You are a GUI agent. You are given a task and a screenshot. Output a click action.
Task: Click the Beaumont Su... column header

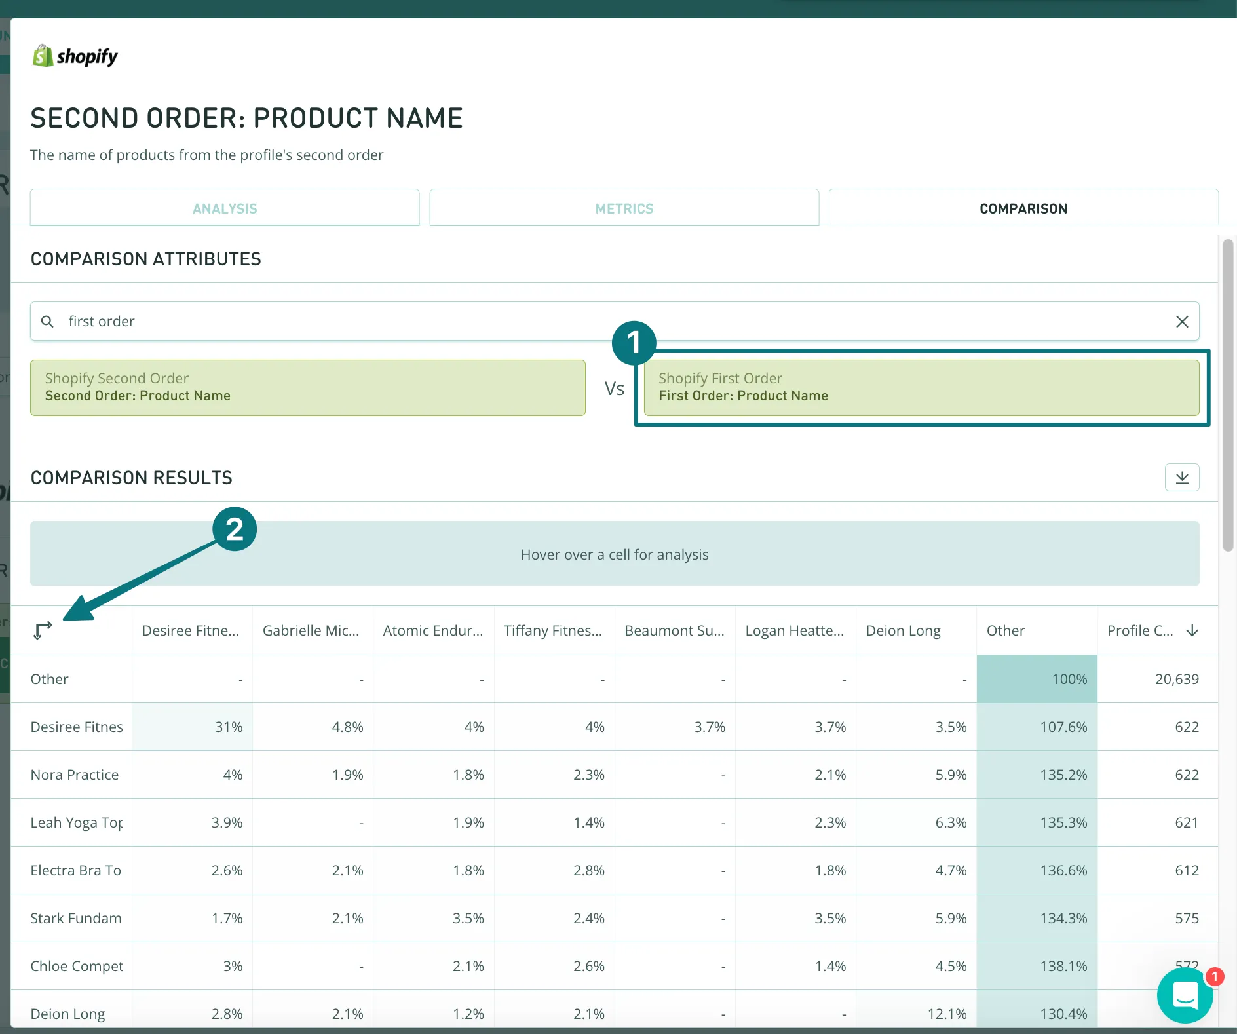pos(674,630)
